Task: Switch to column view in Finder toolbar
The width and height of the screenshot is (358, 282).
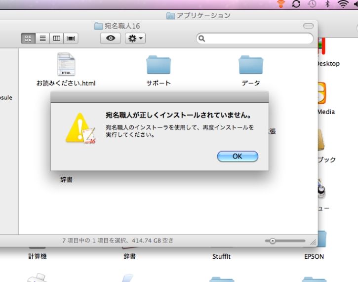Action: coord(57,38)
